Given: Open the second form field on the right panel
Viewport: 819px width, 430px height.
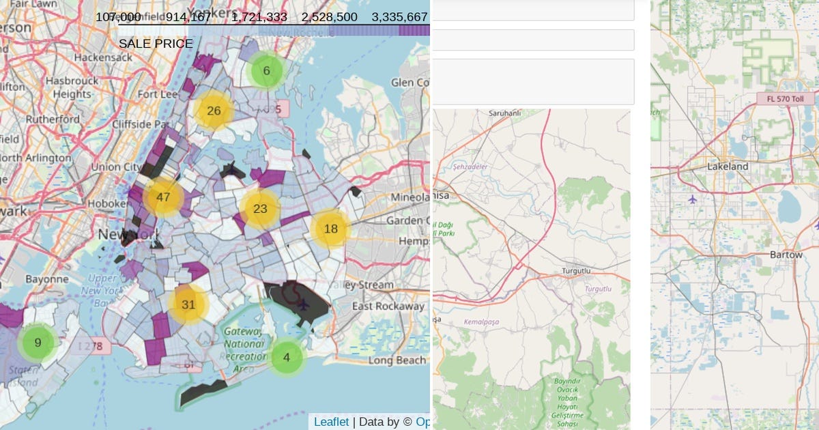Looking at the screenshot, I should [x=532, y=40].
